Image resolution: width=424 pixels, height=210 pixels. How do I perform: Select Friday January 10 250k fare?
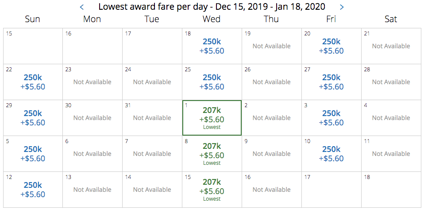pyautogui.click(x=331, y=154)
